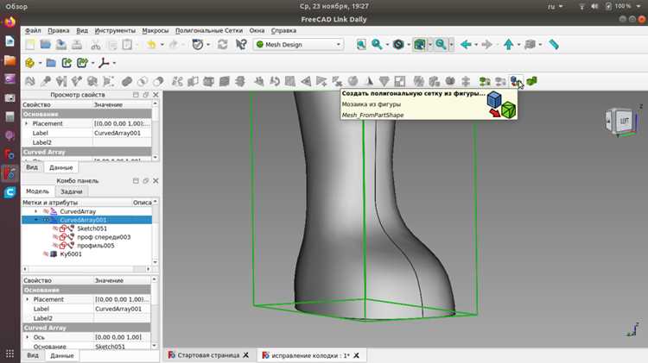Undo with the yellow arrow icon
This screenshot has width=648, height=363.
[x=151, y=45]
